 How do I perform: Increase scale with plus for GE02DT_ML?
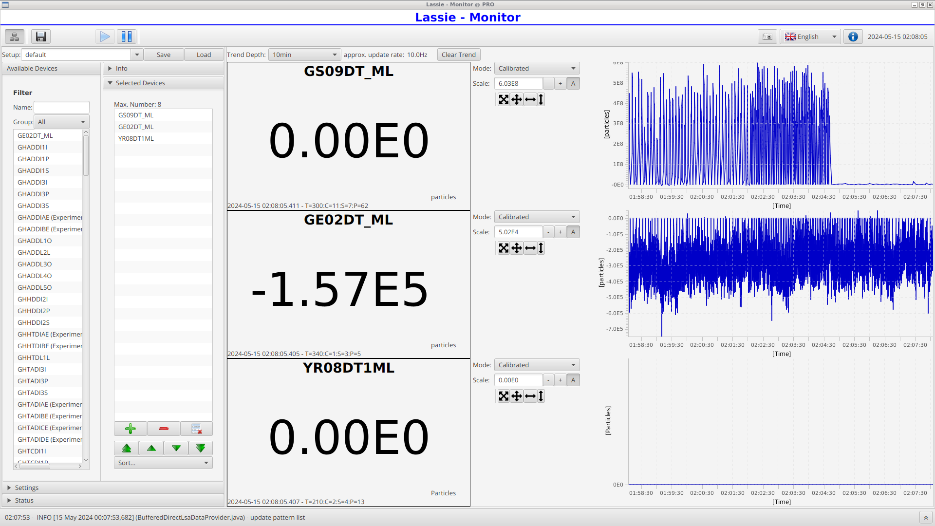pos(561,232)
